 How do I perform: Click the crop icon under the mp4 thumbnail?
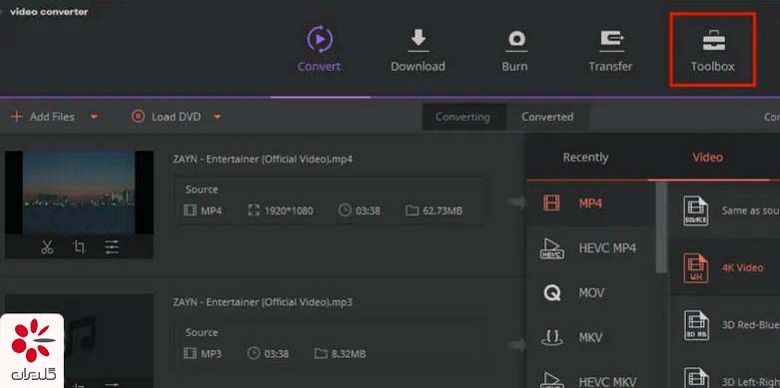click(80, 247)
